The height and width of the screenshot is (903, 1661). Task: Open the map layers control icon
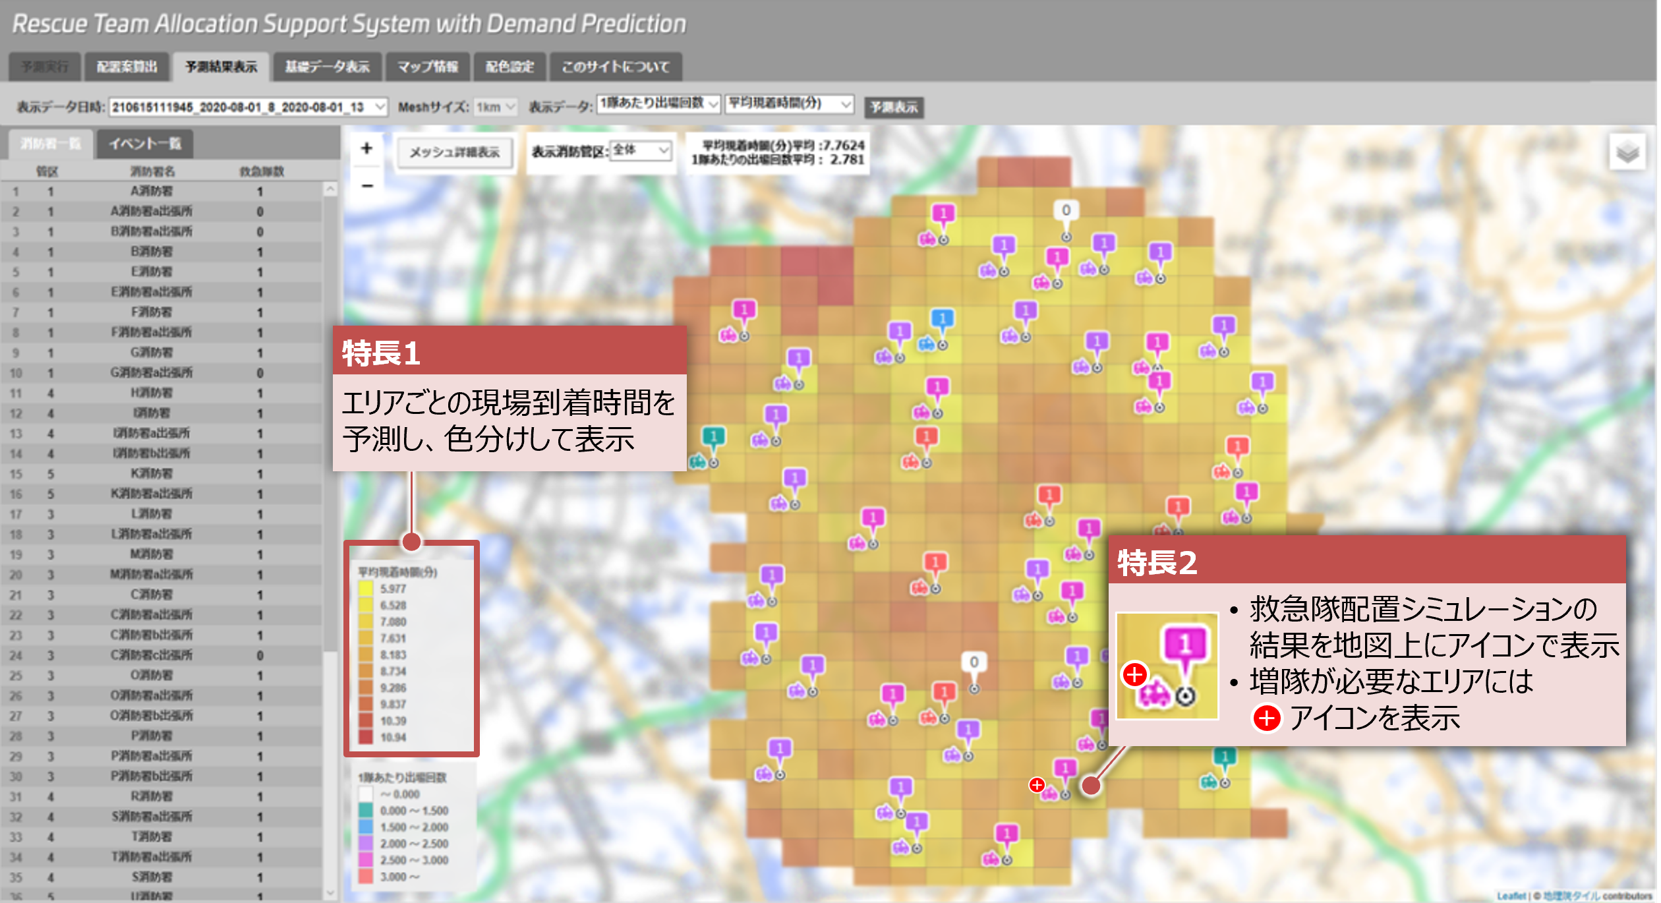coord(1627,152)
